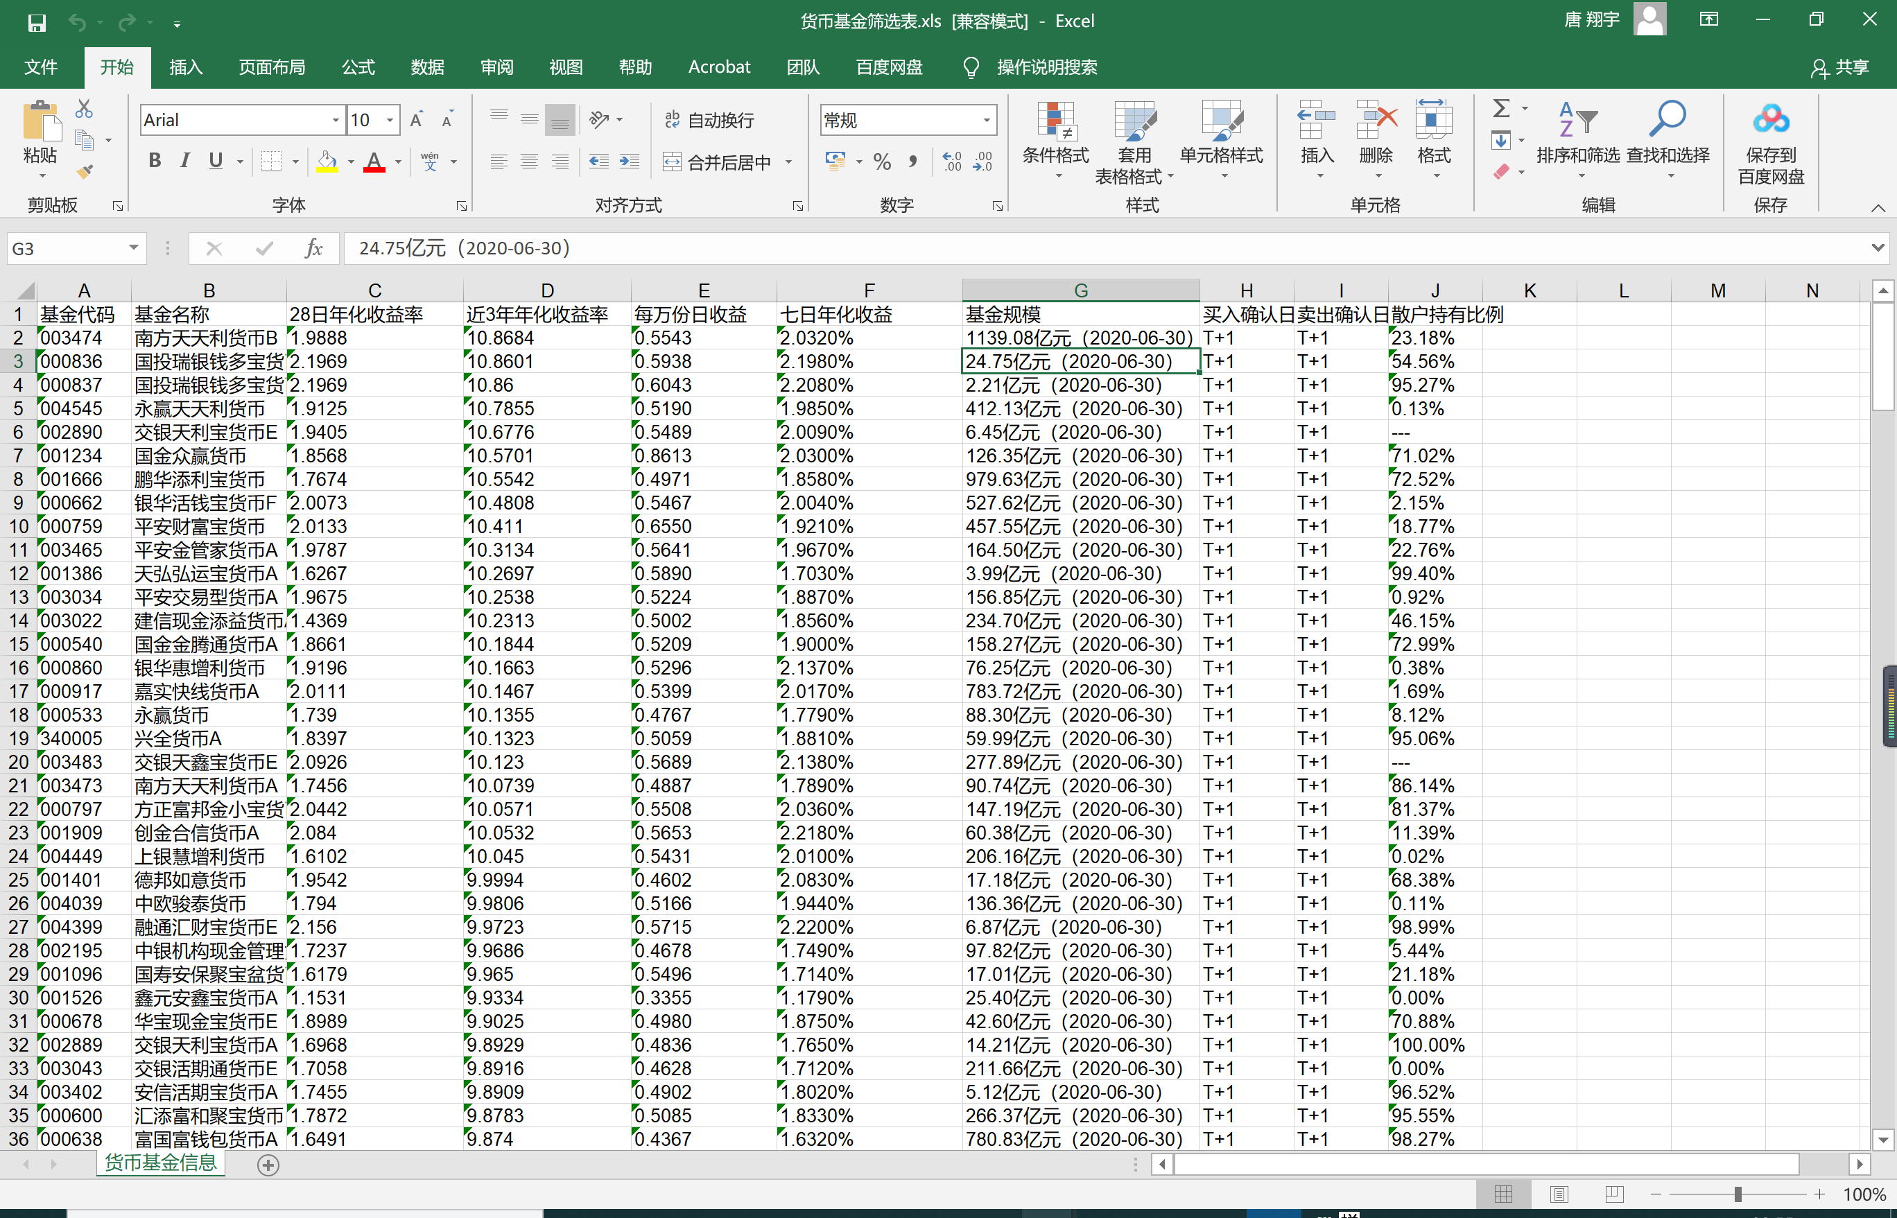Open the font name dropdown
This screenshot has width=1897, height=1218.
[336, 120]
